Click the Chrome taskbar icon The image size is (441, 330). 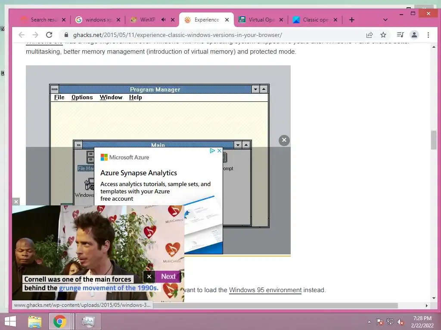(x=59, y=321)
